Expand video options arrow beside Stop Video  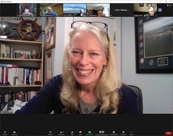tap(18, 132)
